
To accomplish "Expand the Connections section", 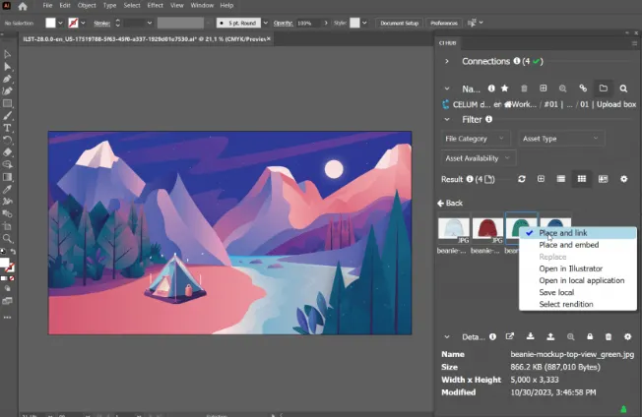I will pos(447,61).
